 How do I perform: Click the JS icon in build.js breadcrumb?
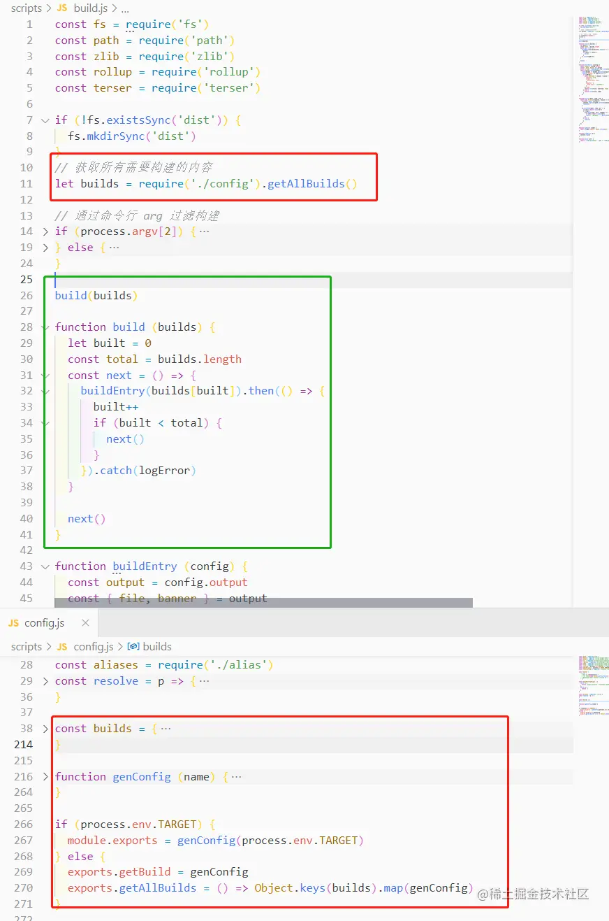point(62,8)
